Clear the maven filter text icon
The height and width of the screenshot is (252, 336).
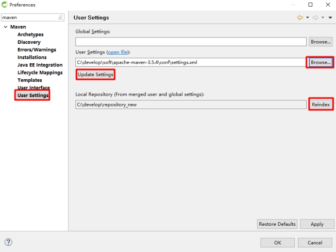click(61, 17)
